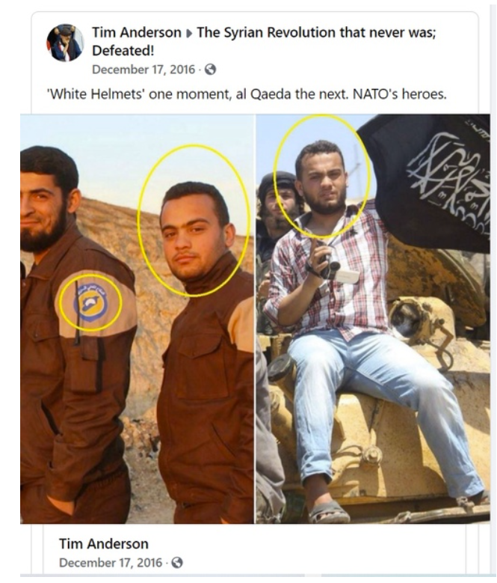The height and width of the screenshot is (583, 497).
Task: Click the globe icon next to bottom date
Action: click(x=177, y=562)
